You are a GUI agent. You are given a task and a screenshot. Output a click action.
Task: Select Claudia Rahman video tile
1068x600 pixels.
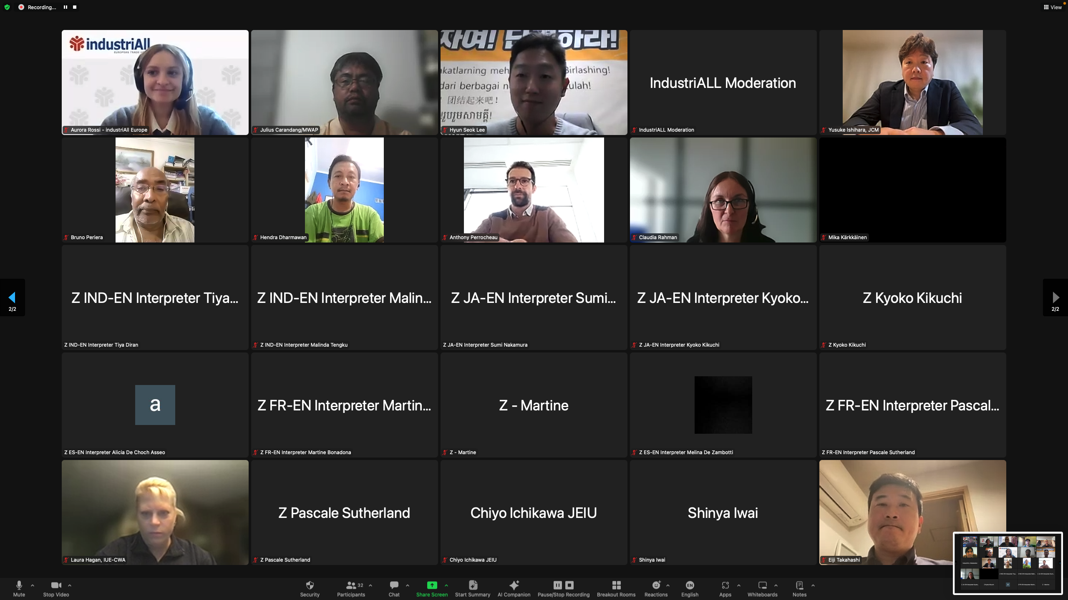pos(723,190)
